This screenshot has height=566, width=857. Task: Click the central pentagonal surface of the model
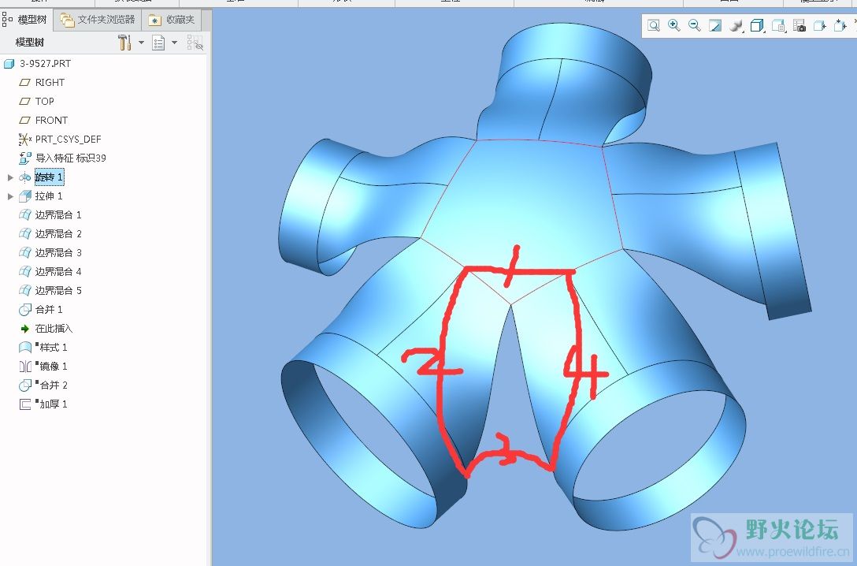tap(525, 214)
